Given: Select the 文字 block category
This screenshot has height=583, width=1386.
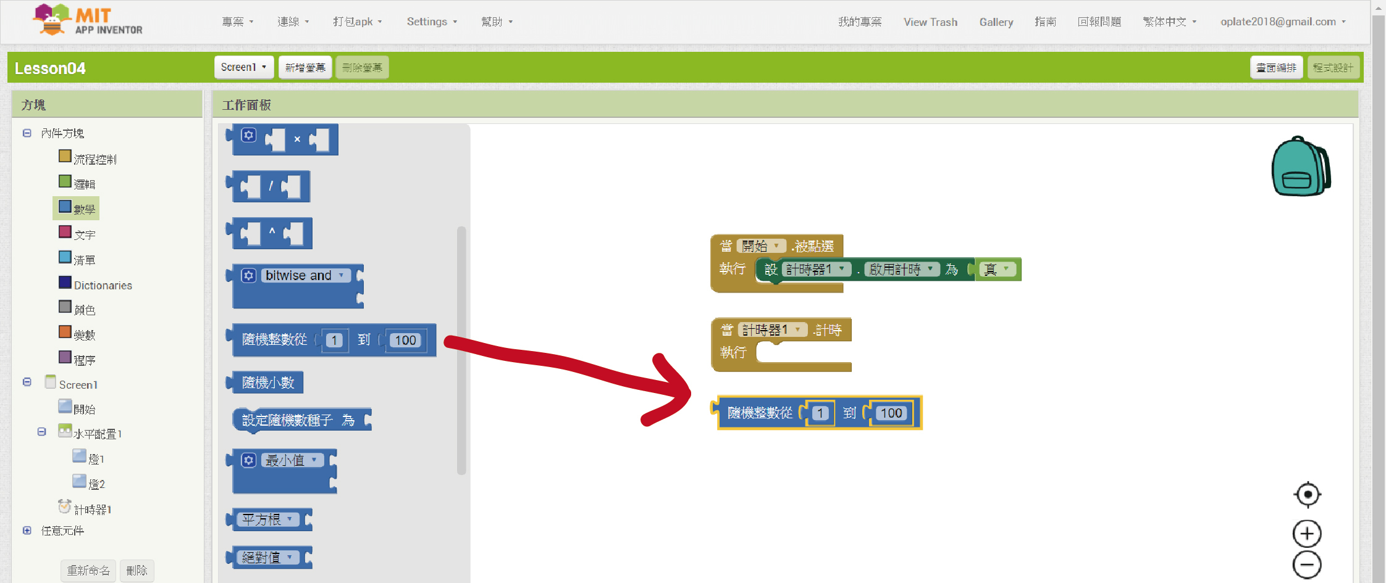Looking at the screenshot, I should pyautogui.click(x=77, y=234).
